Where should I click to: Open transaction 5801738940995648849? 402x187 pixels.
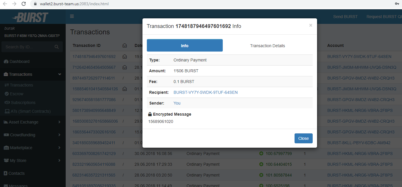pyautogui.click(x=94, y=110)
